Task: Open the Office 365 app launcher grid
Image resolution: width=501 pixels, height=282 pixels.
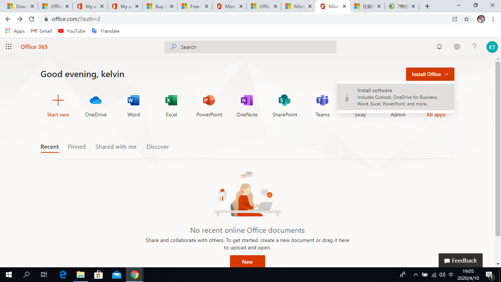Action: click(9, 47)
